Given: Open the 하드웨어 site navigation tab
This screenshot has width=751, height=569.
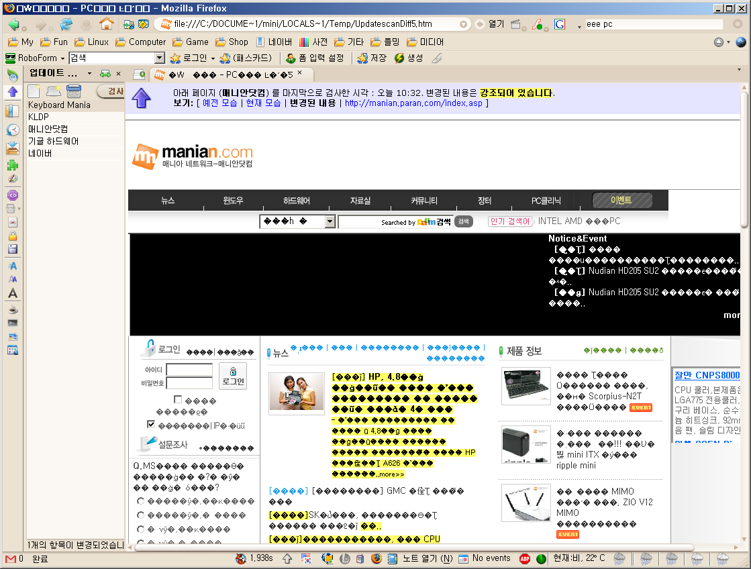Looking at the screenshot, I should coord(297,201).
